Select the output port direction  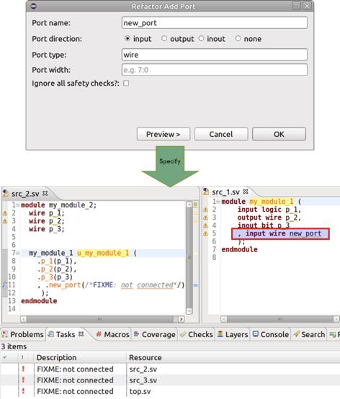[x=164, y=38]
